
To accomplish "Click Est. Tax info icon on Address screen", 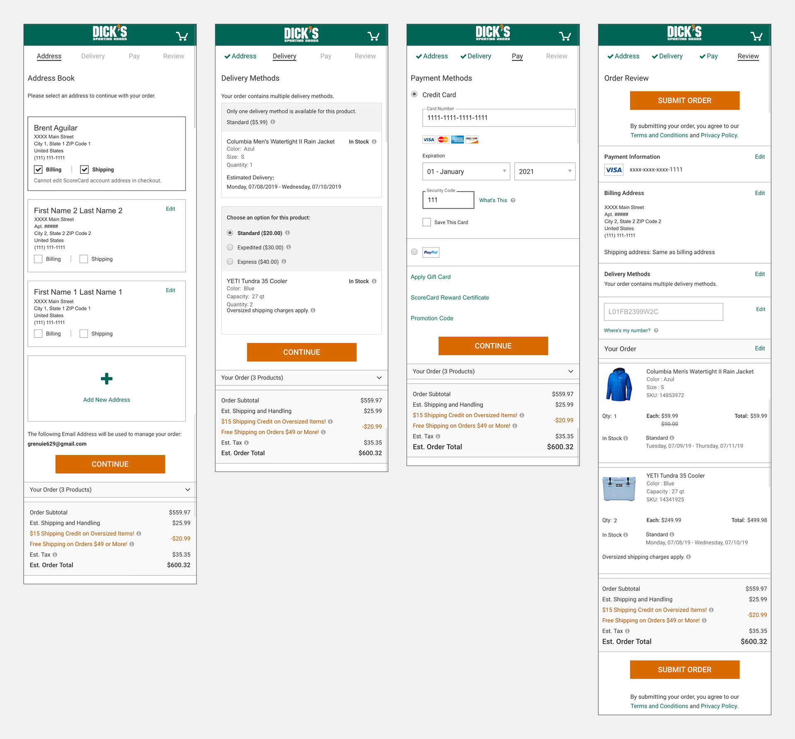I will point(55,554).
